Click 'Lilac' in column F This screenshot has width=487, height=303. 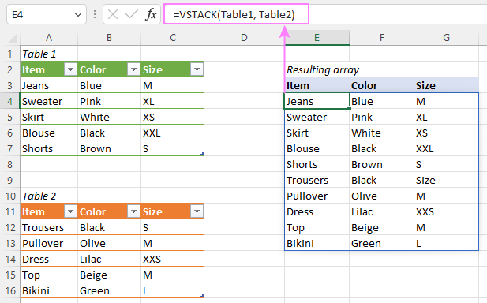[x=382, y=211]
